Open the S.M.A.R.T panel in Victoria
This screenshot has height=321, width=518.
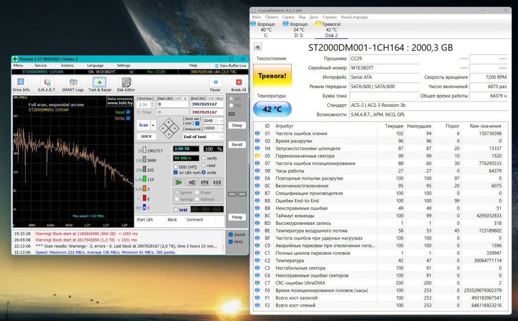point(47,84)
